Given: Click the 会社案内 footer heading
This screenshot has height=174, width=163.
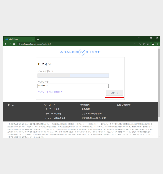Looking at the screenshot, I should (85, 105).
